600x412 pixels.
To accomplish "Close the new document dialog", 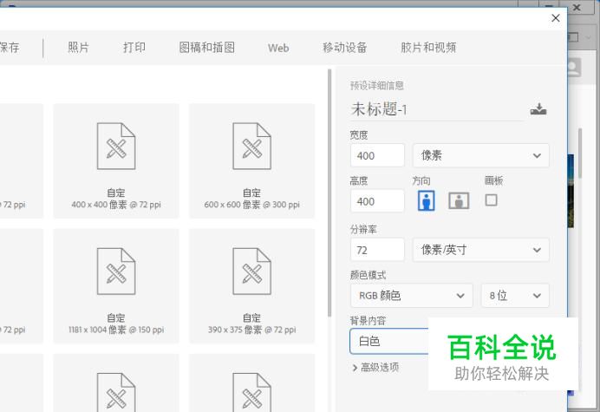I will [x=556, y=18].
